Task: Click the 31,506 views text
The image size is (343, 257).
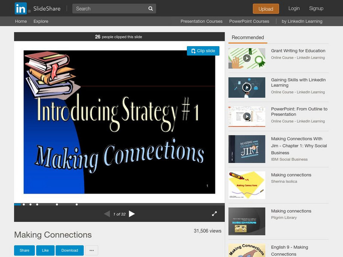Action: point(208,231)
